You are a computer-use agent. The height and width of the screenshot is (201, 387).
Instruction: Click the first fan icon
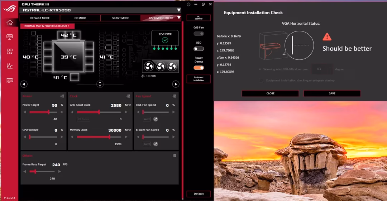pyautogui.click(x=149, y=66)
